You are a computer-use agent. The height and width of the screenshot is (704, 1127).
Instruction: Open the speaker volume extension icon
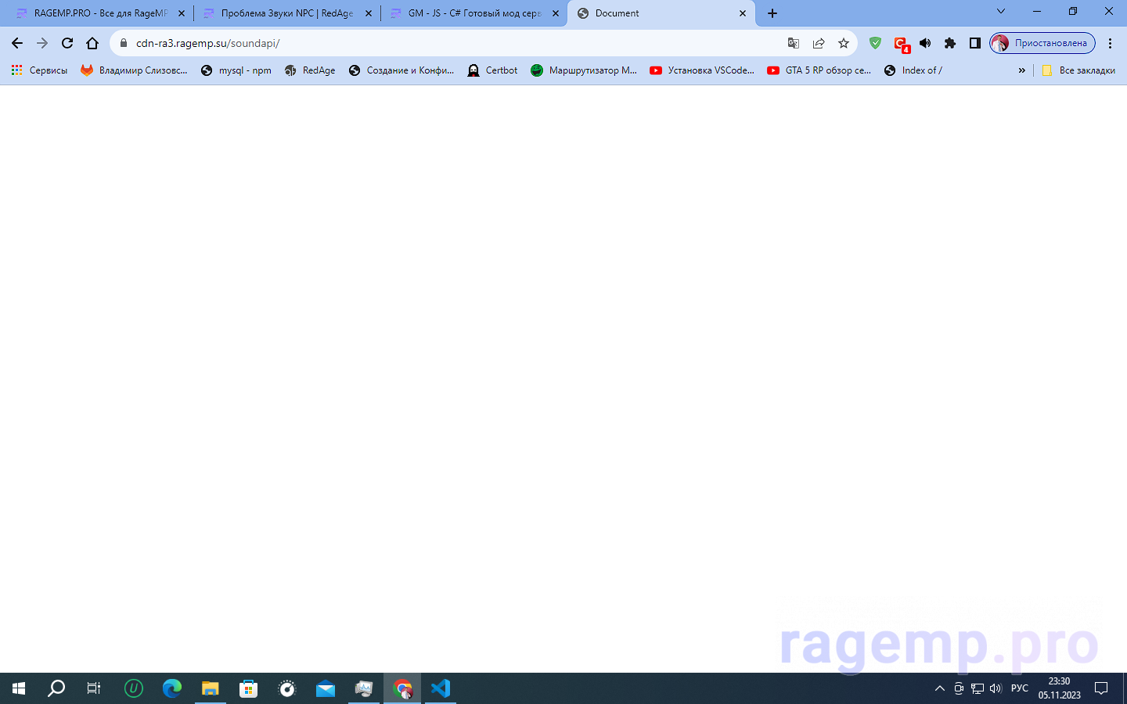click(x=925, y=43)
